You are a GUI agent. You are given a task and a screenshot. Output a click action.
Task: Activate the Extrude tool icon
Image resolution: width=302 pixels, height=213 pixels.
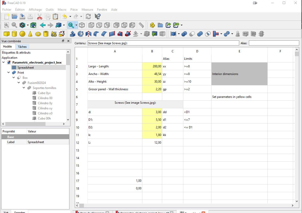(72, 34)
